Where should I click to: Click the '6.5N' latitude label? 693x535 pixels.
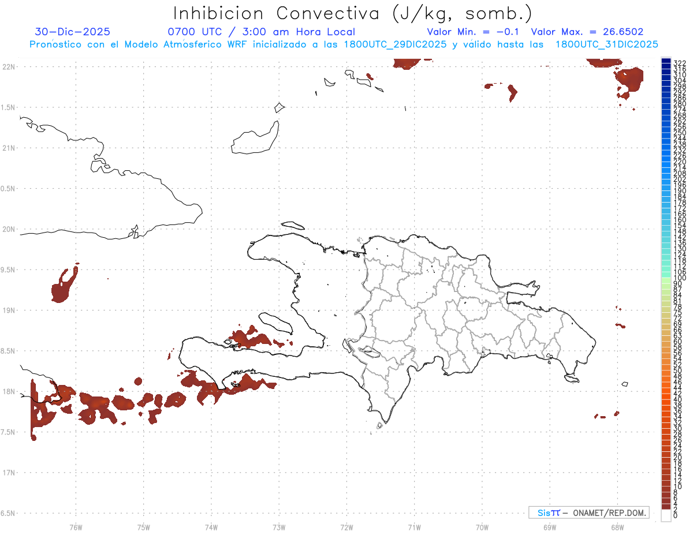point(8,513)
